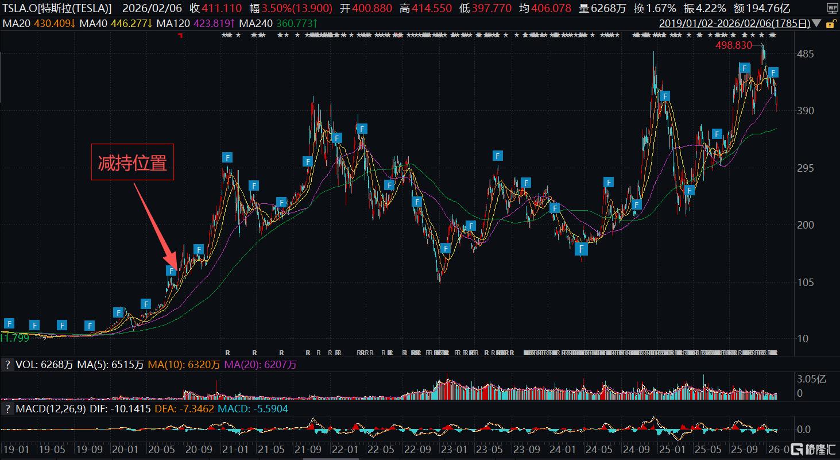Click the closing price 收 411.110
The height and width of the screenshot is (460, 840).
coord(216,9)
